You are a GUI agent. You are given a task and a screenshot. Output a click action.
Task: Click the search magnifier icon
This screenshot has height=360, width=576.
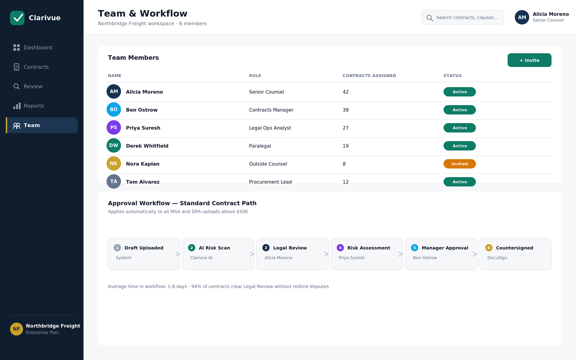pos(429,18)
